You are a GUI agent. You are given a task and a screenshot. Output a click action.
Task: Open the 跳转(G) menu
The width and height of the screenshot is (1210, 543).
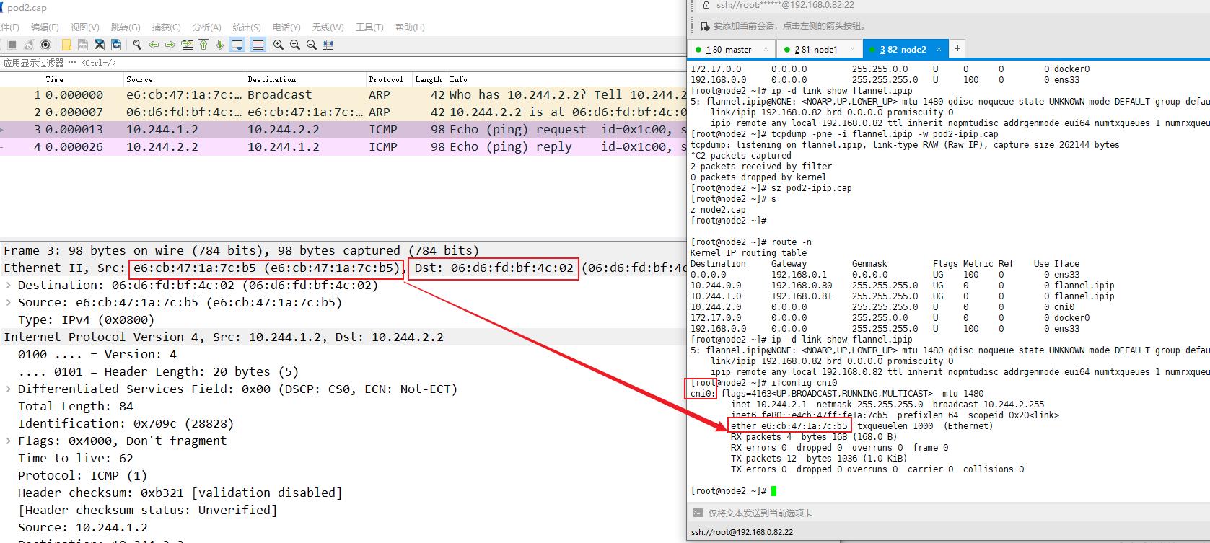[126, 27]
